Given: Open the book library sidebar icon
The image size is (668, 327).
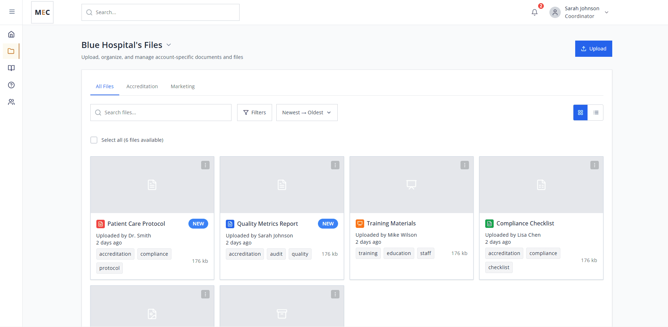Looking at the screenshot, I should (x=11, y=68).
